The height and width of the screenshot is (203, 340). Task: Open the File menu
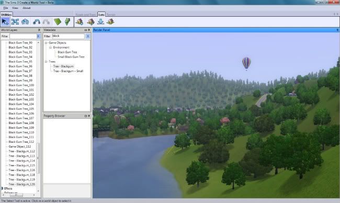6,8
